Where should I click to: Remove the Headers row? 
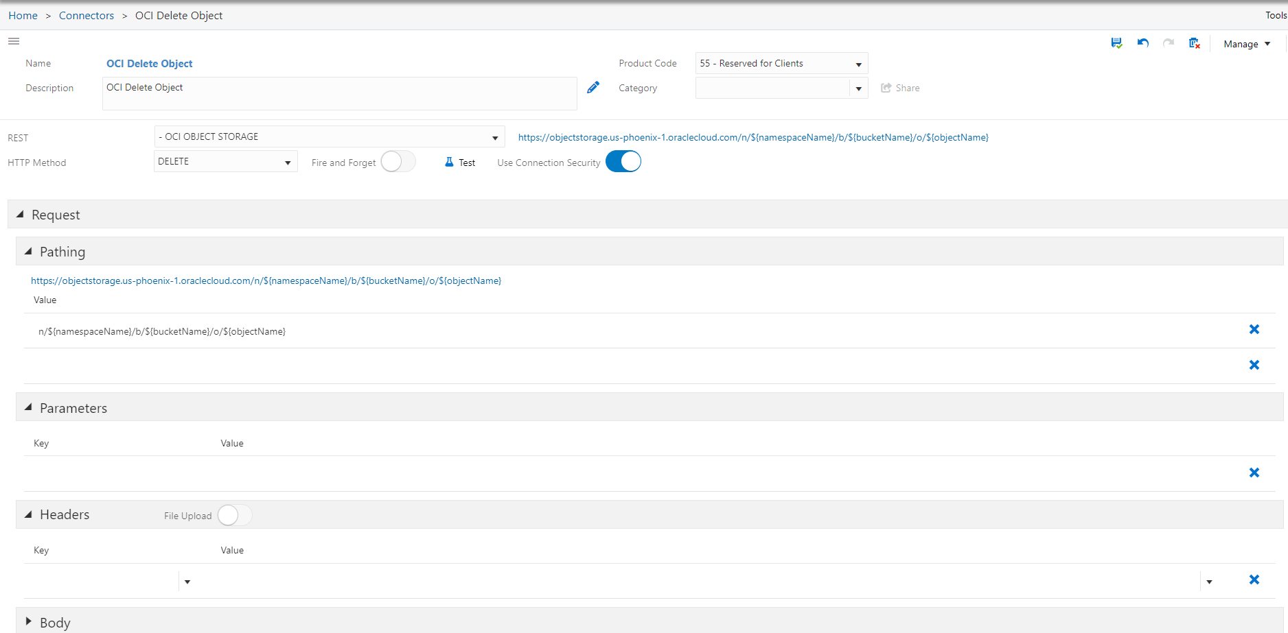[1254, 580]
